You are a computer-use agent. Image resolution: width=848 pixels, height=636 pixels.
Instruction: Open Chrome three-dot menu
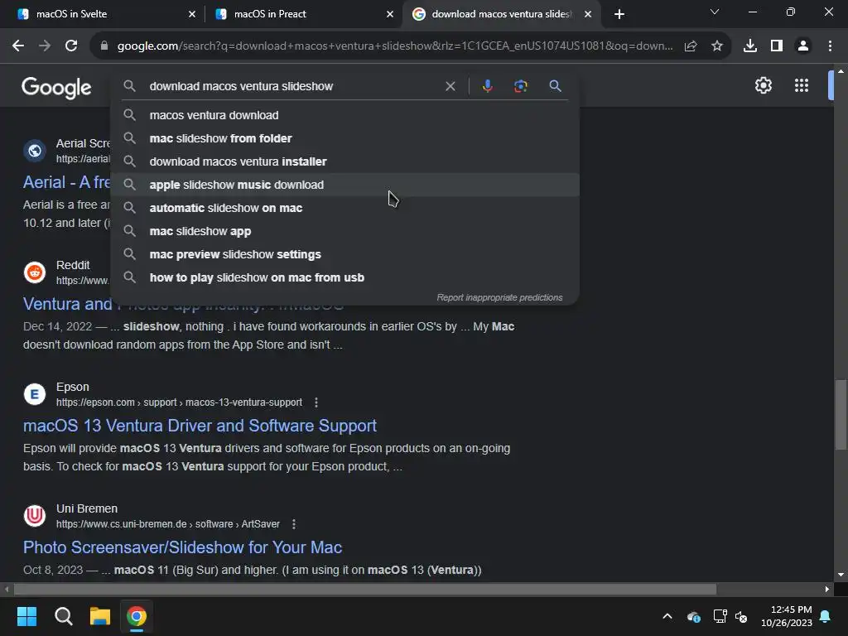pyautogui.click(x=830, y=46)
